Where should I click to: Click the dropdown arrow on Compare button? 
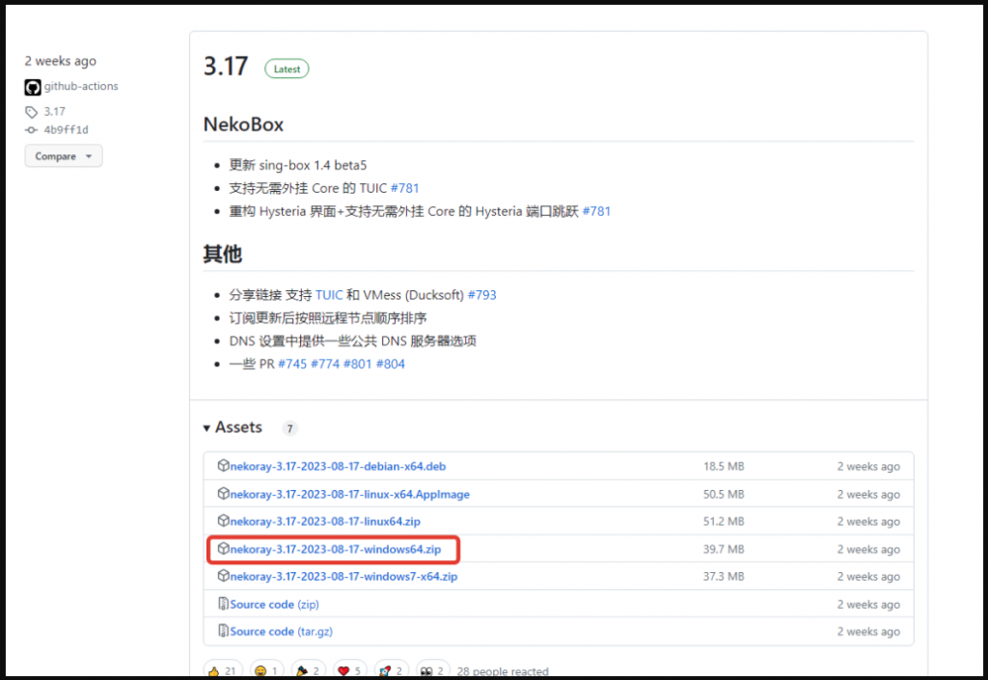[x=89, y=156]
